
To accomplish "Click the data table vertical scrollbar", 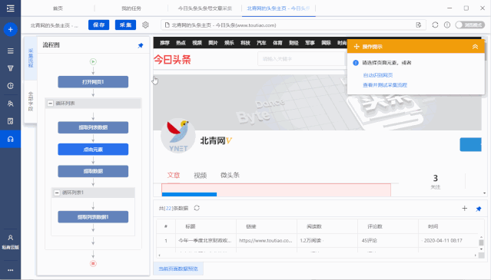I will click(x=481, y=243).
